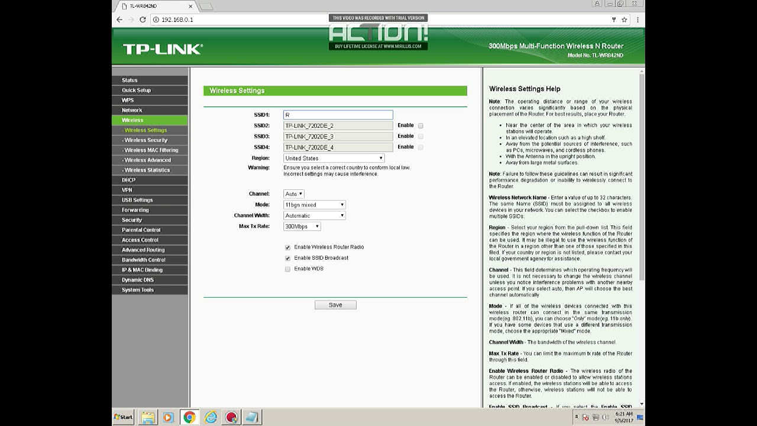Toggle Enable SSID Broadcast checkbox
Viewport: 757px width, 426px height.
(x=287, y=258)
